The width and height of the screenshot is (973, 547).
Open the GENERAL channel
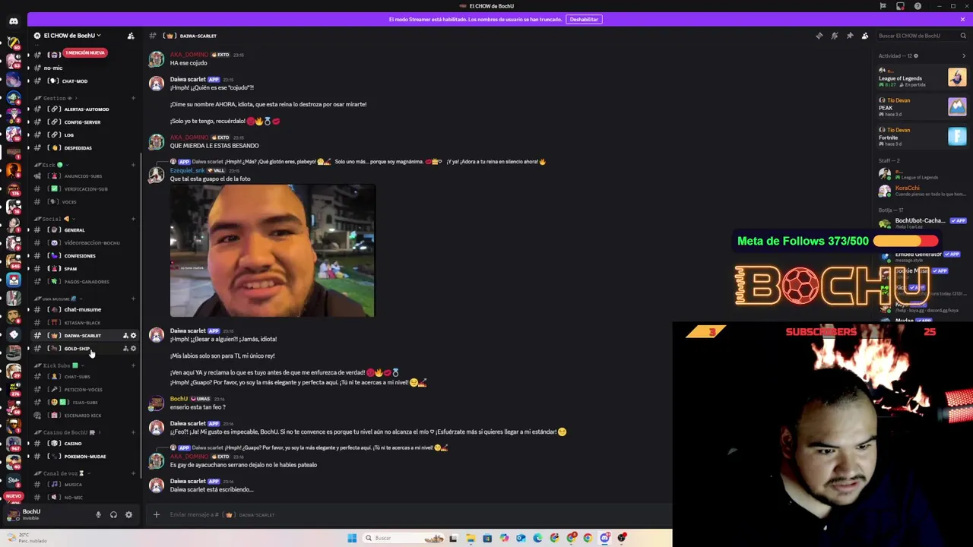tap(74, 229)
